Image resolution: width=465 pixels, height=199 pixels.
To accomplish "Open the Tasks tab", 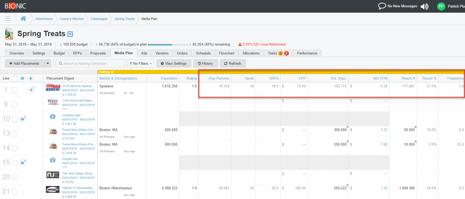I will [272, 53].
